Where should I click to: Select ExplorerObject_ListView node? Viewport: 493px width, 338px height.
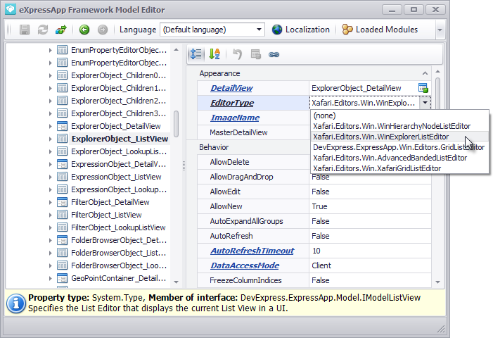[120, 139]
